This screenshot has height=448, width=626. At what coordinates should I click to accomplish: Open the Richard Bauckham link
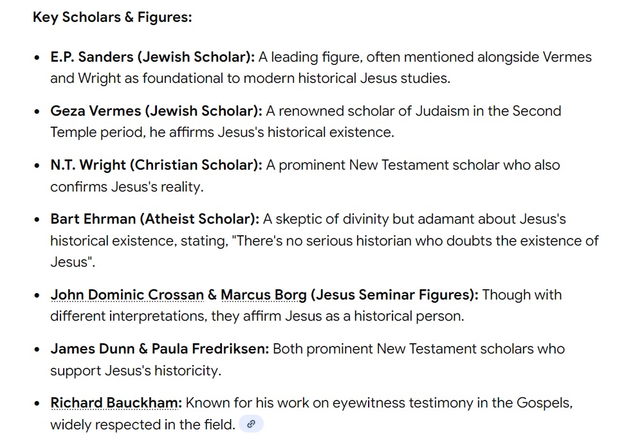click(116, 403)
